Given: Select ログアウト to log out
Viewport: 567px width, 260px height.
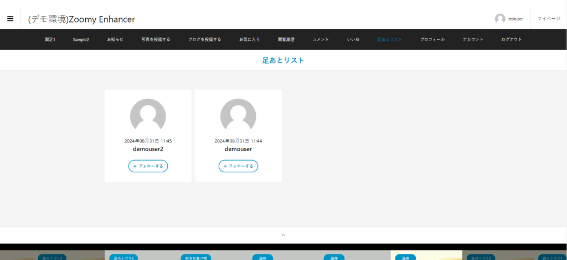Looking at the screenshot, I should (x=512, y=40).
